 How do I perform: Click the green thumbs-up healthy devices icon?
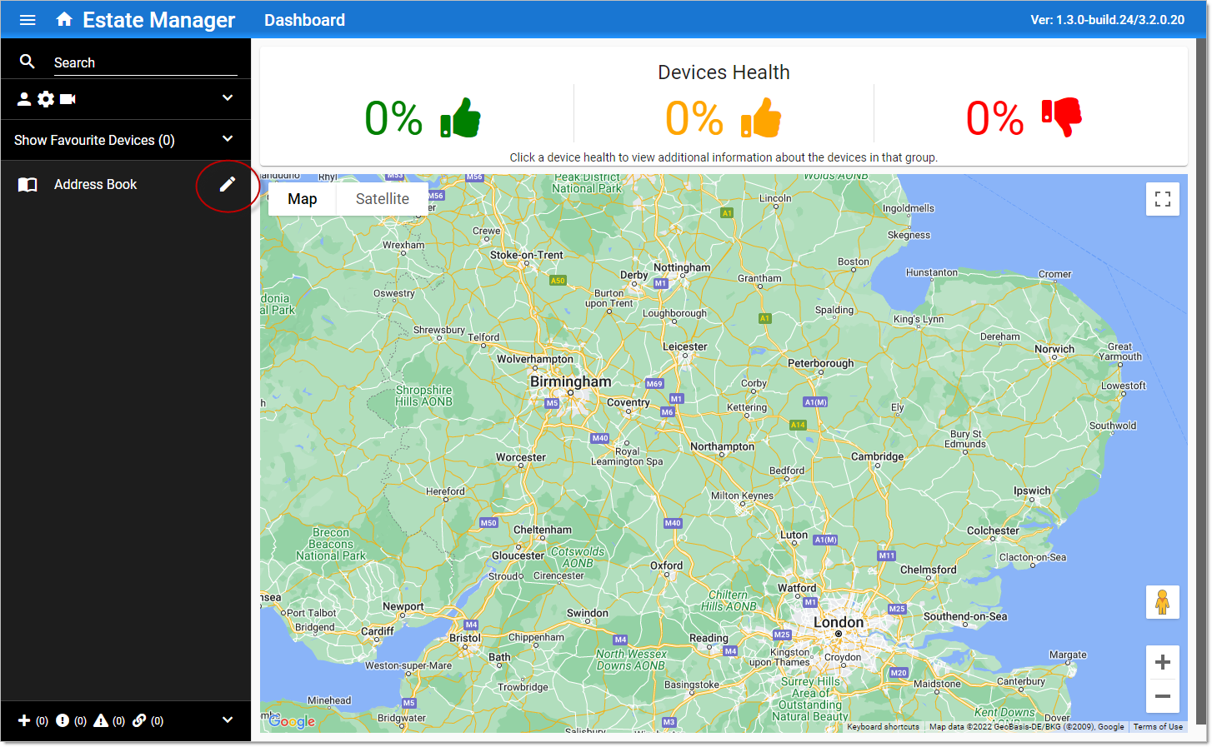click(460, 117)
